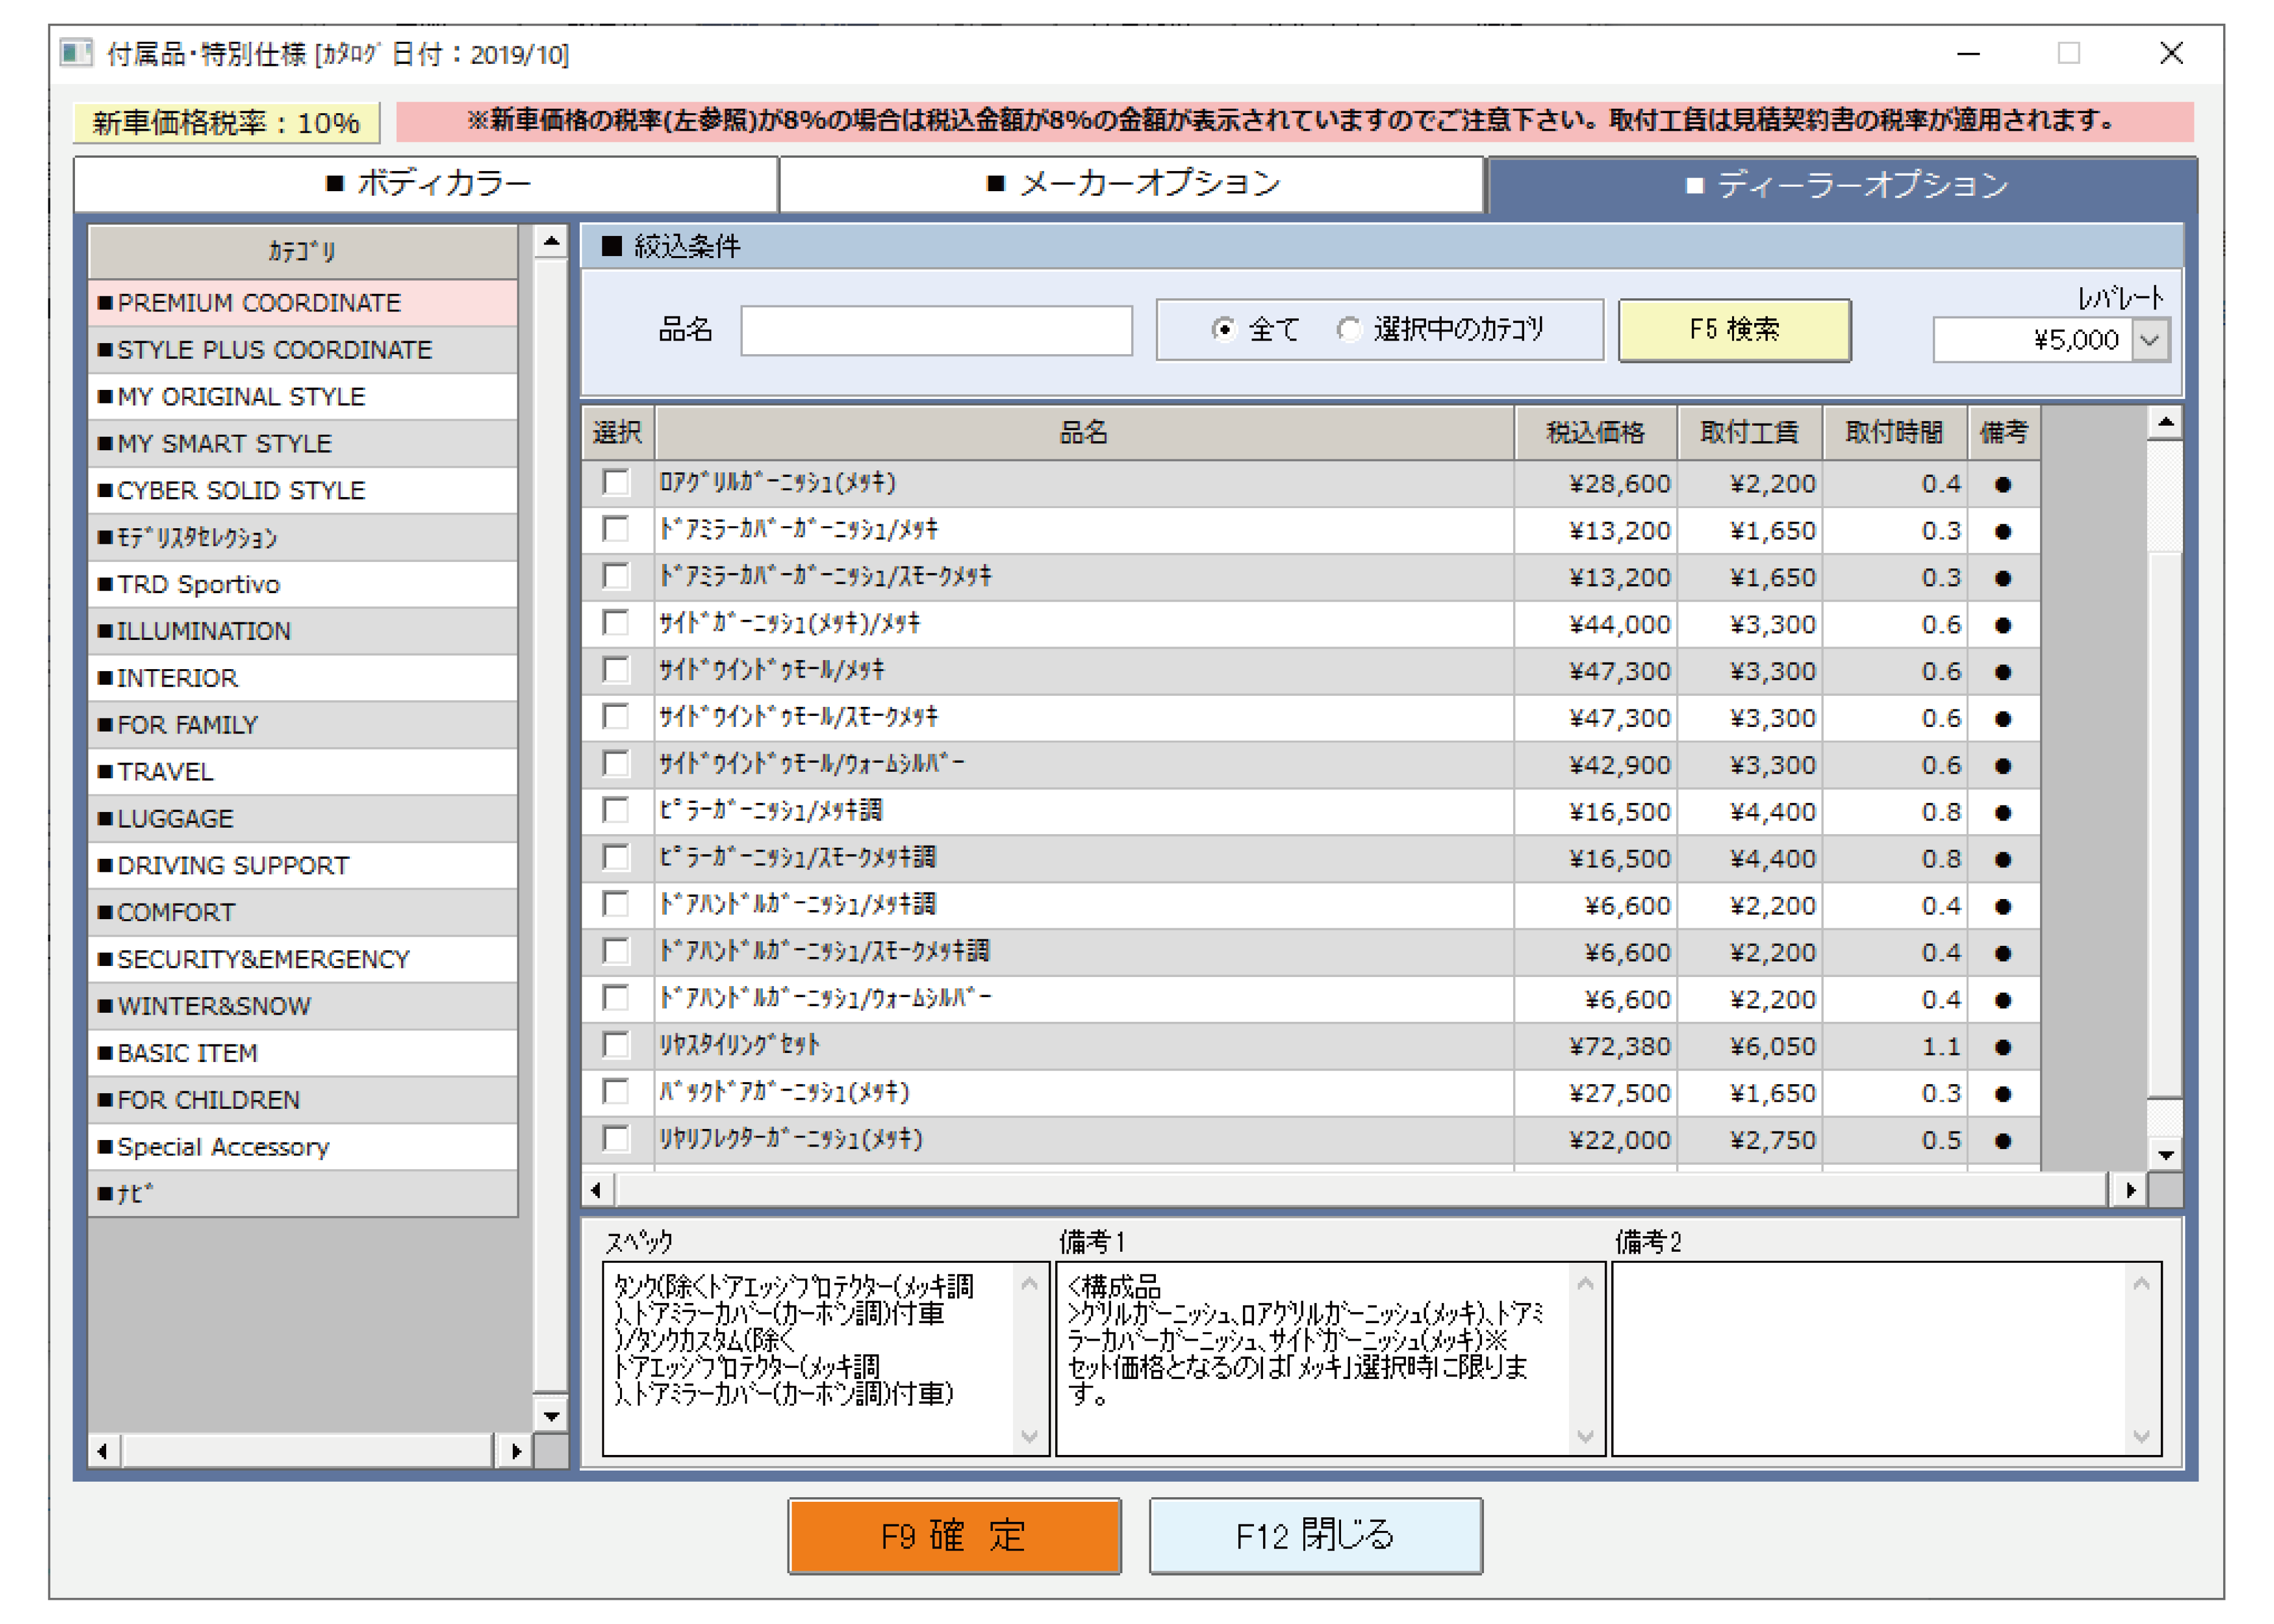Click the up arrow of category list scrollbar
Image resolution: width=2274 pixels, height=1624 pixels.
coord(551,242)
